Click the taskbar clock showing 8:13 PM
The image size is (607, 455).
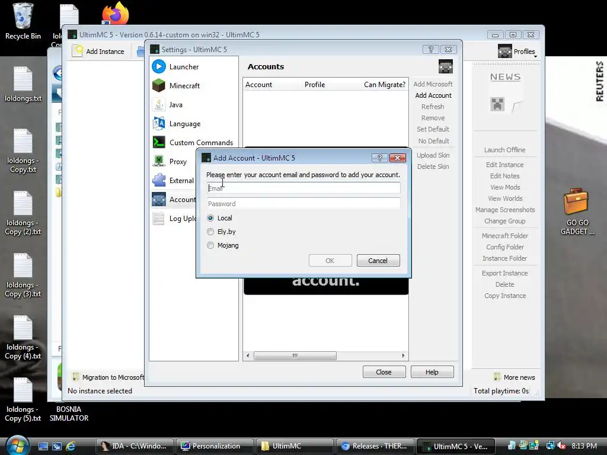coord(584,446)
